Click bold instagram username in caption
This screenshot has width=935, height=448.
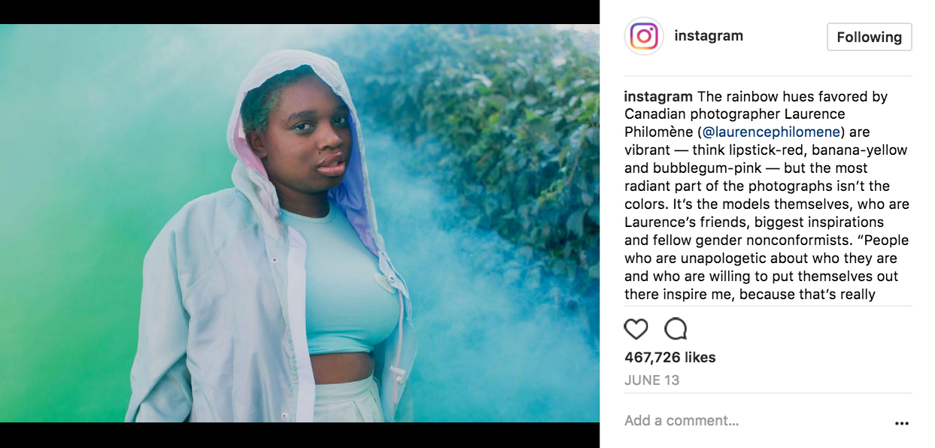pos(658,96)
